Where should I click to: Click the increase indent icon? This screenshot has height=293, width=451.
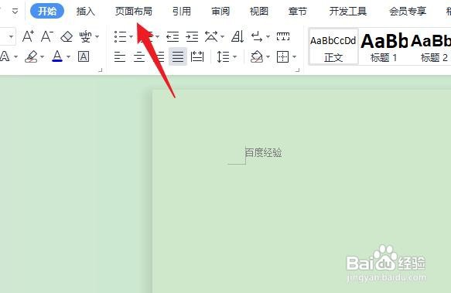pos(192,37)
